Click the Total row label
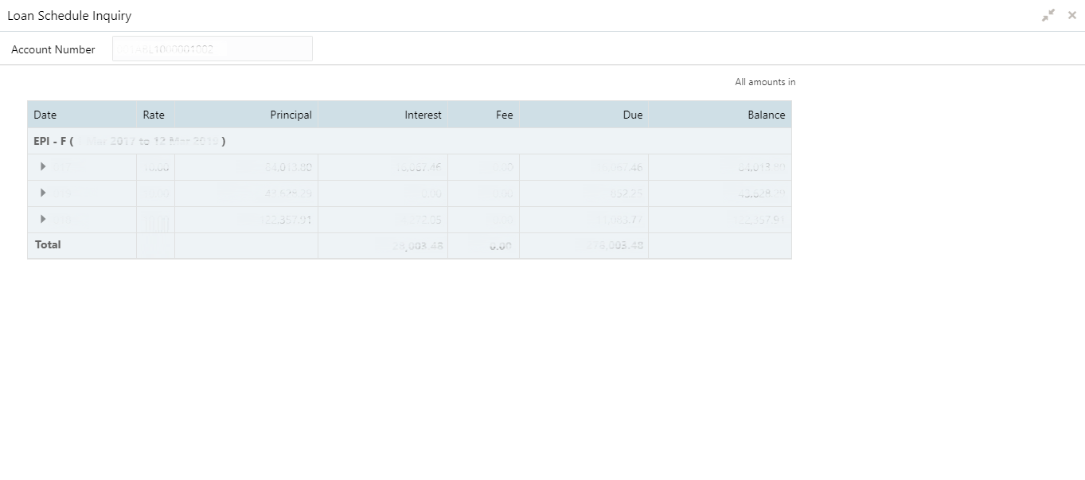 48,244
